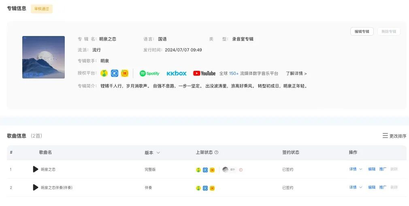Expand 详情 for the 明泉之恋 track

[356, 169]
